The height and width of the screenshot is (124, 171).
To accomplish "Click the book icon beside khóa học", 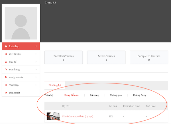I will (6, 46).
